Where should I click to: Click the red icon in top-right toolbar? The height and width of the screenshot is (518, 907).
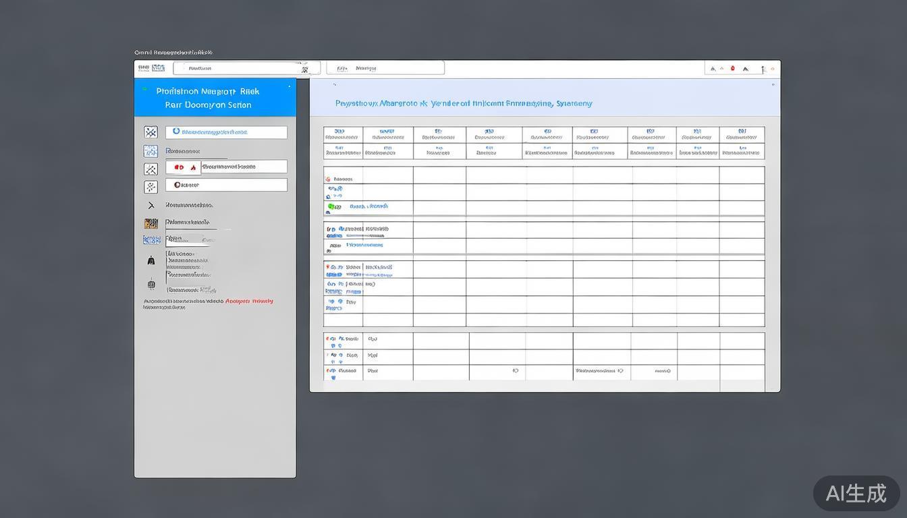732,68
